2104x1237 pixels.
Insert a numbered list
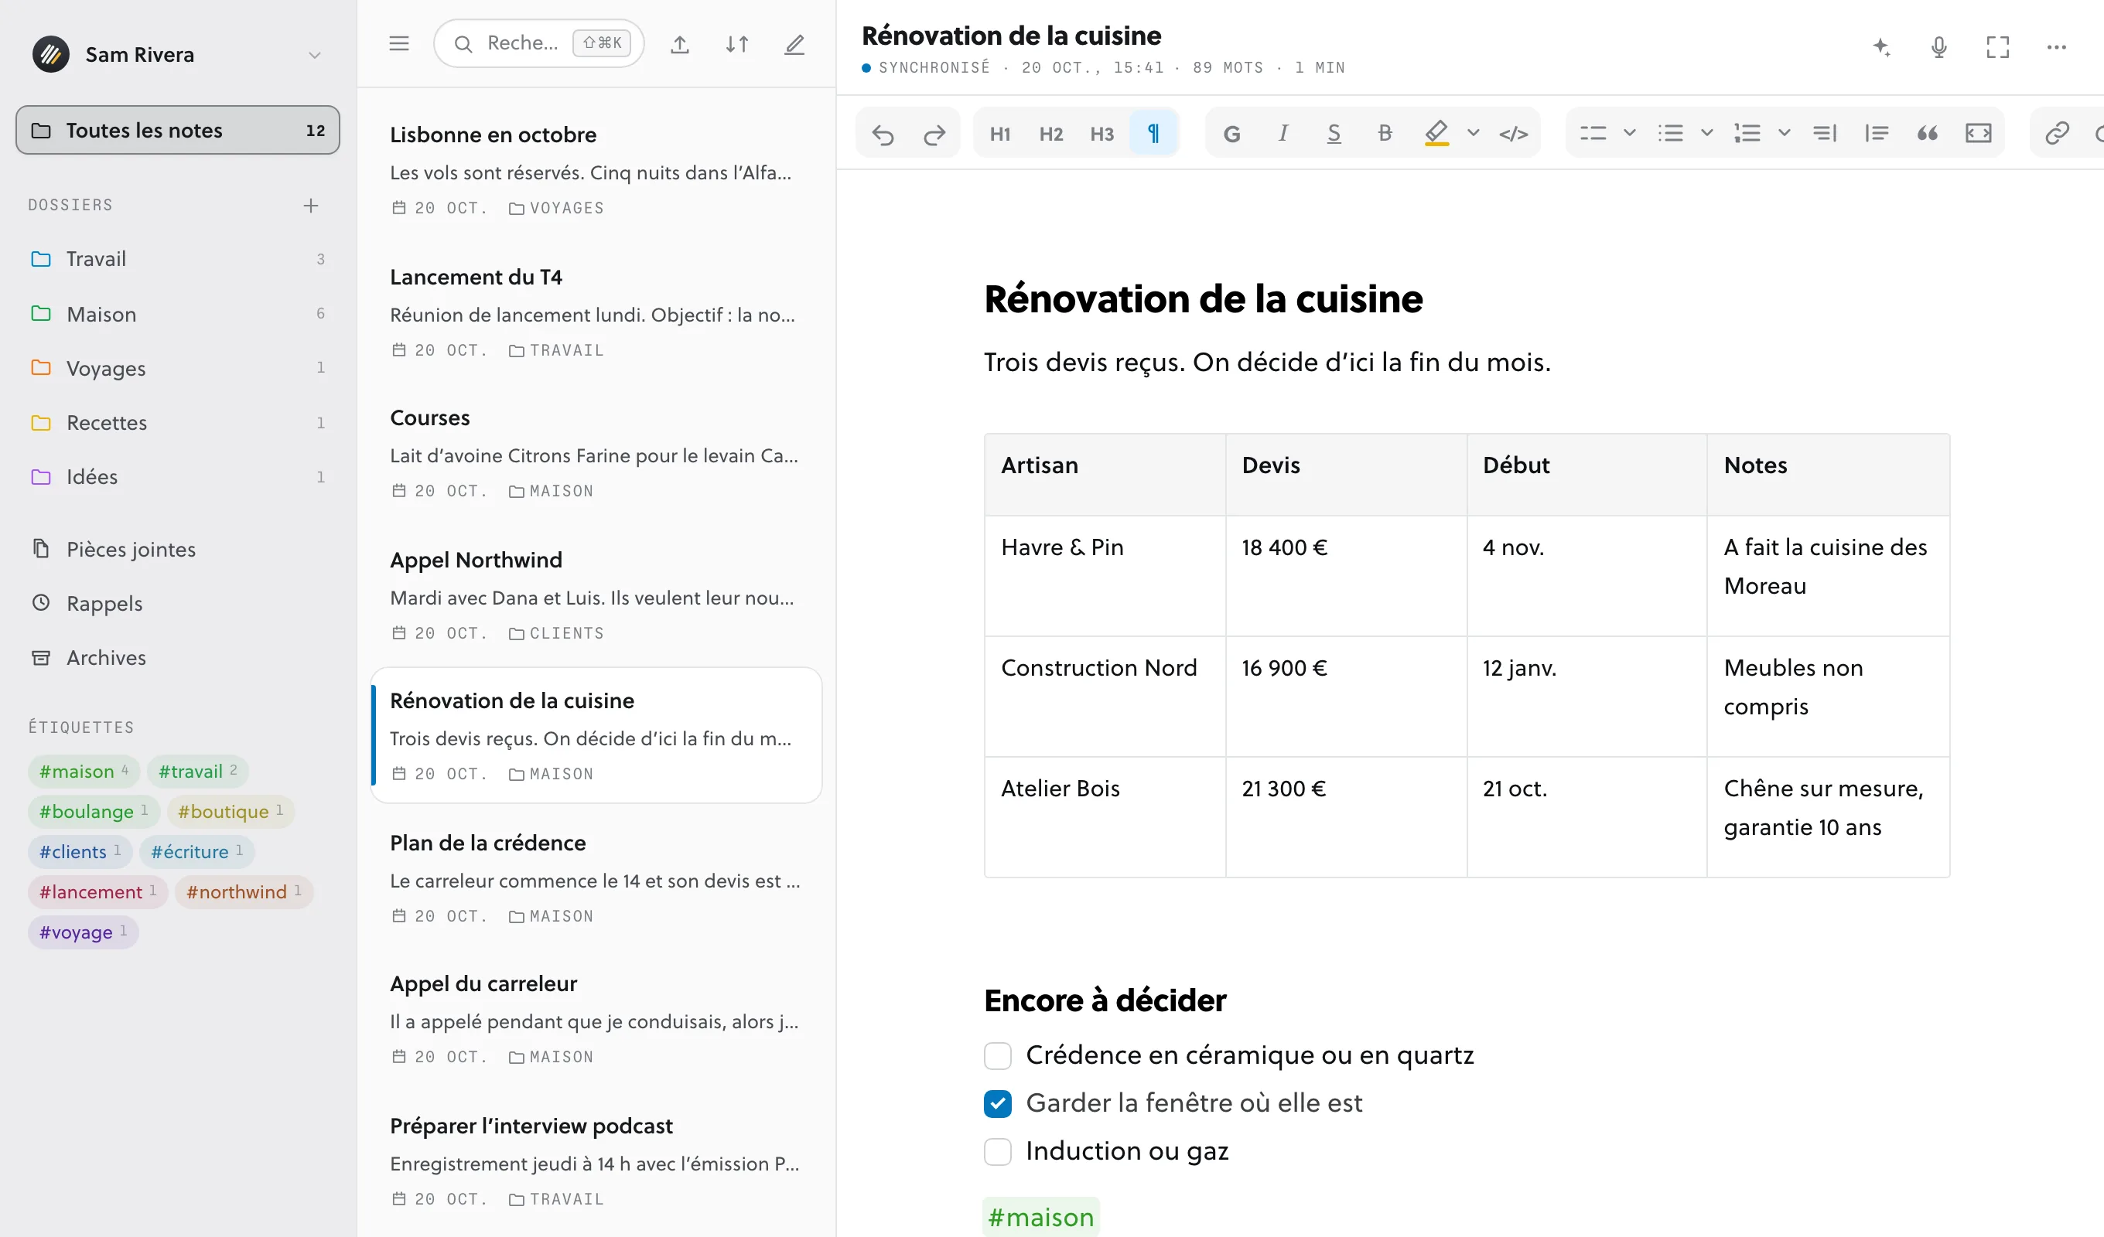1747,134
